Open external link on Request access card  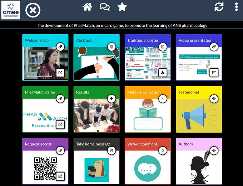click(60, 176)
